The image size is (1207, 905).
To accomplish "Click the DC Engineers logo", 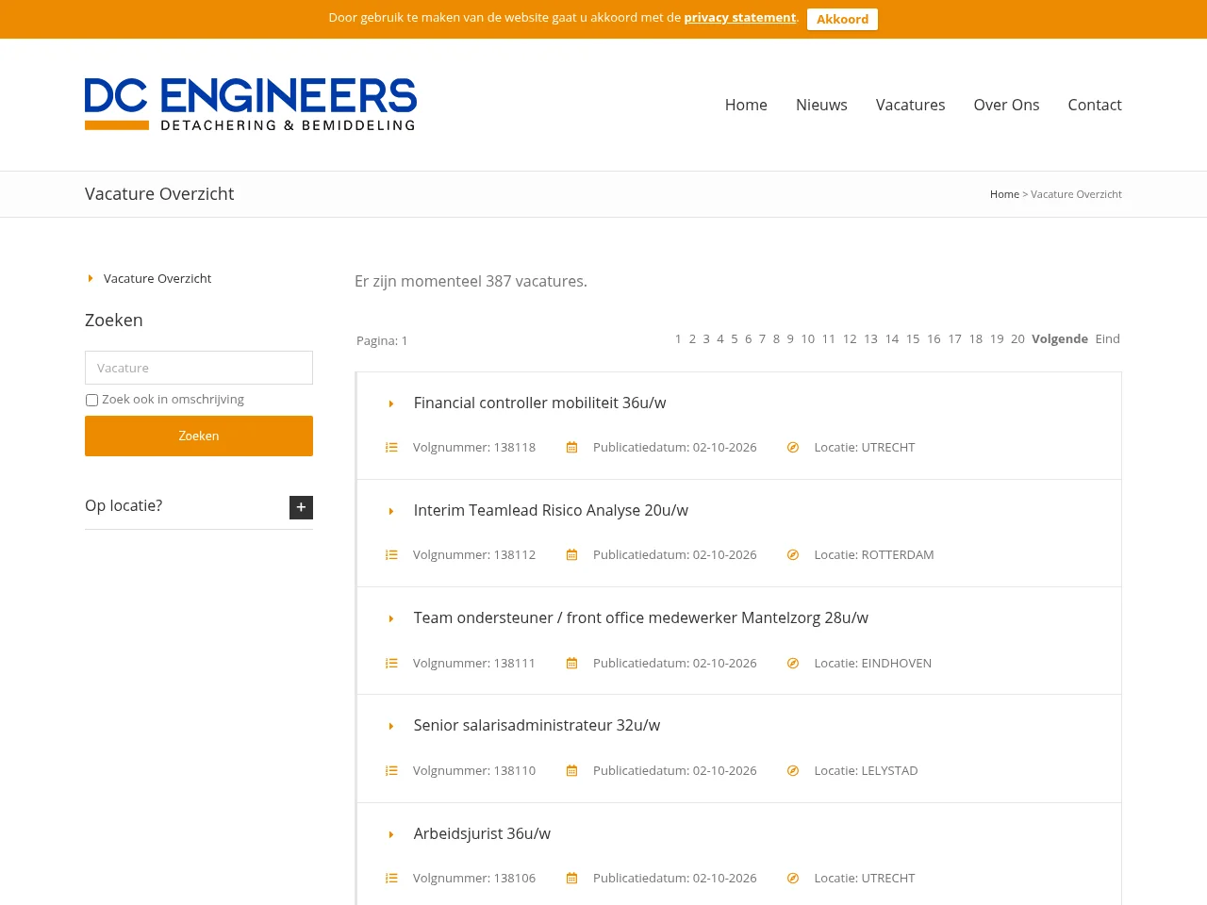I will pyautogui.click(x=251, y=105).
